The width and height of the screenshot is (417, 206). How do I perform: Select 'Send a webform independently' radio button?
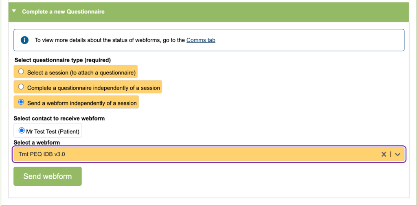click(21, 102)
